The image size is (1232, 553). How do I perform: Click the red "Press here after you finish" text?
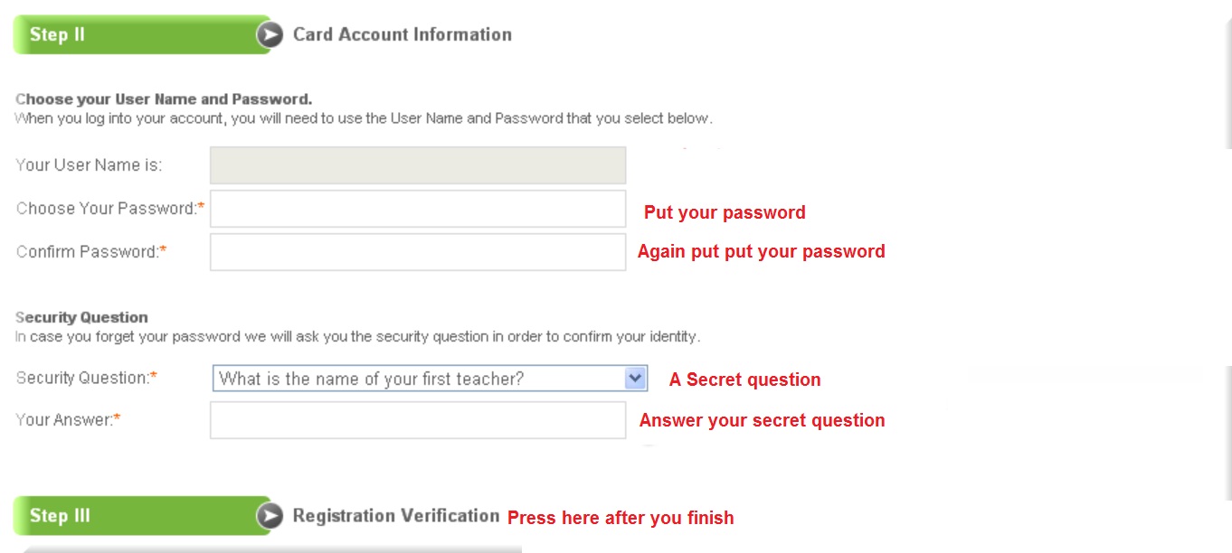pyautogui.click(x=621, y=519)
